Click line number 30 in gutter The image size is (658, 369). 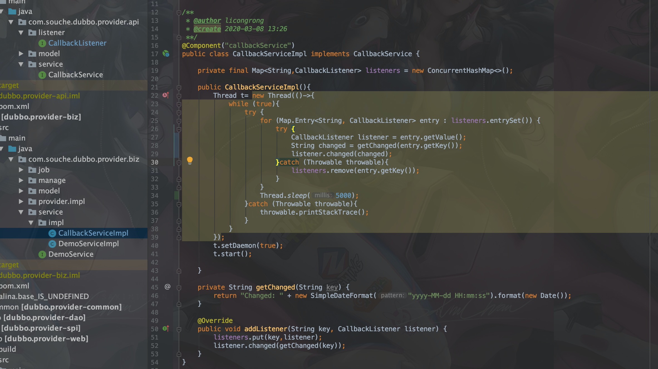point(154,162)
